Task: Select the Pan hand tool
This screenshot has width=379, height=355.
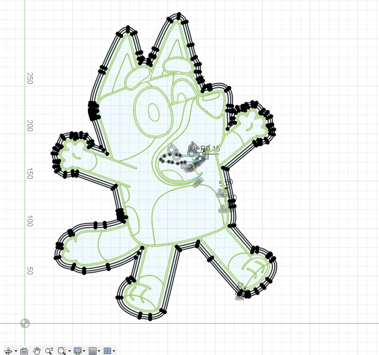Action: [x=37, y=351]
